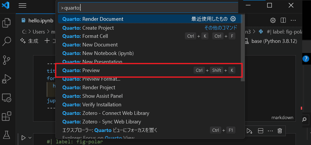Click into the command palette input field
Screen dimensions: 311x145
click(x=148, y=8)
